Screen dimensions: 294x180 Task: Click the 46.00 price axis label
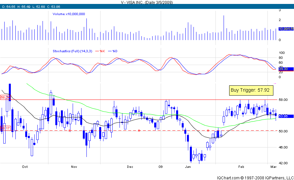click(x=283, y=147)
